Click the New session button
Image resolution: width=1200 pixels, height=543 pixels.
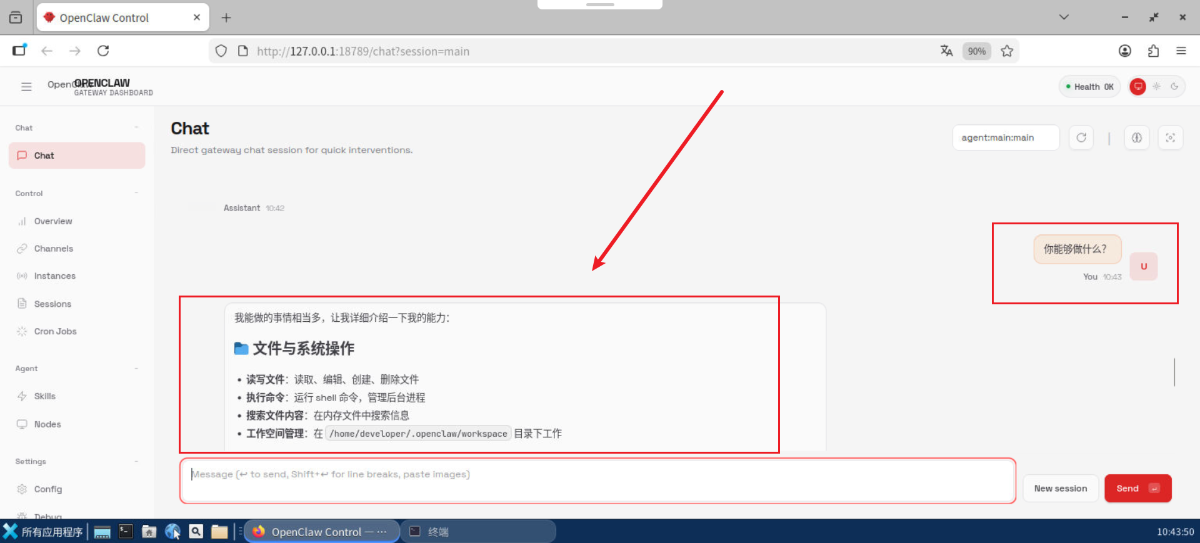(1061, 489)
